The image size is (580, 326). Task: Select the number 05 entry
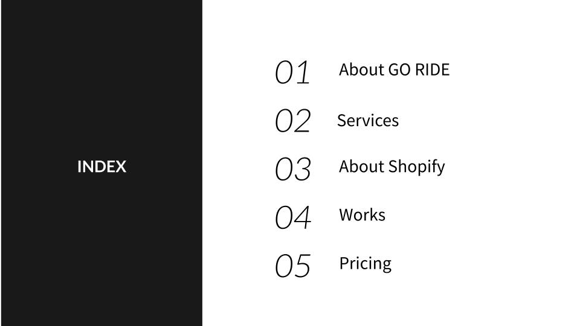[292, 266]
